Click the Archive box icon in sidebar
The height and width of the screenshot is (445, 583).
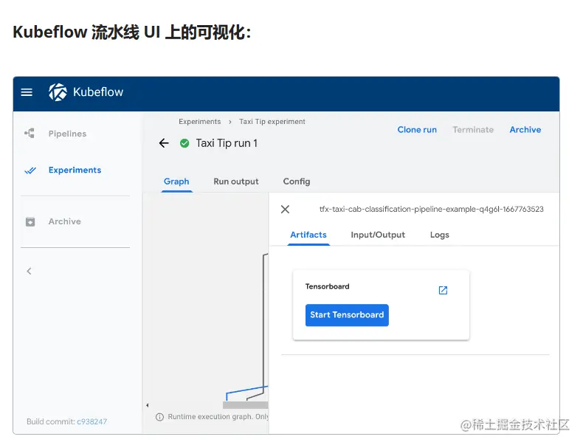click(x=30, y=221)
